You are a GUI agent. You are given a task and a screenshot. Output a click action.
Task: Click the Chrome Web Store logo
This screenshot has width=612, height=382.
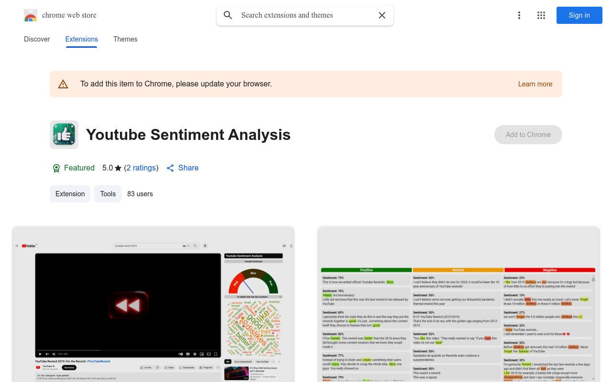31,15
